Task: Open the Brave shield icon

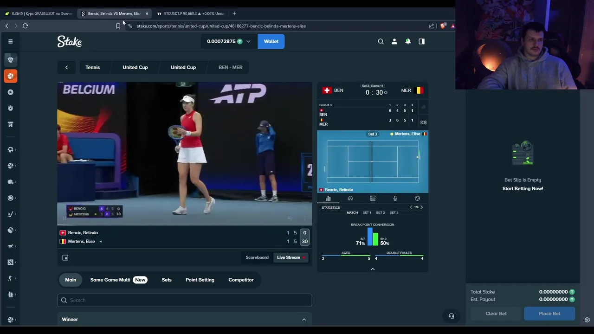Action: (x=443, y=26)
